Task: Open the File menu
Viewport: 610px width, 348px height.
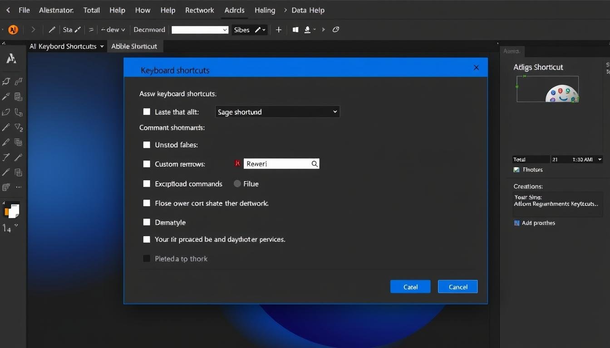Action: tap(24, 10)
